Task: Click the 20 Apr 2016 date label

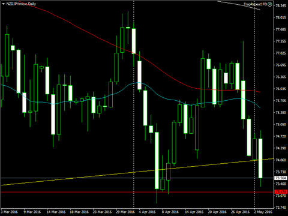Action: 217,212
